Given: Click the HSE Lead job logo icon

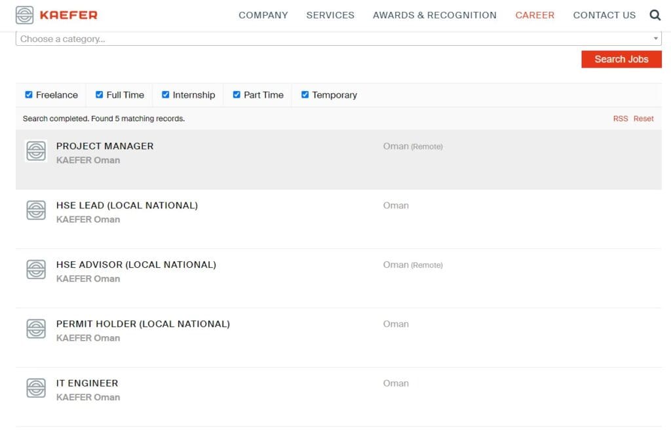Looking at the screenshot, I should (36, 210).
